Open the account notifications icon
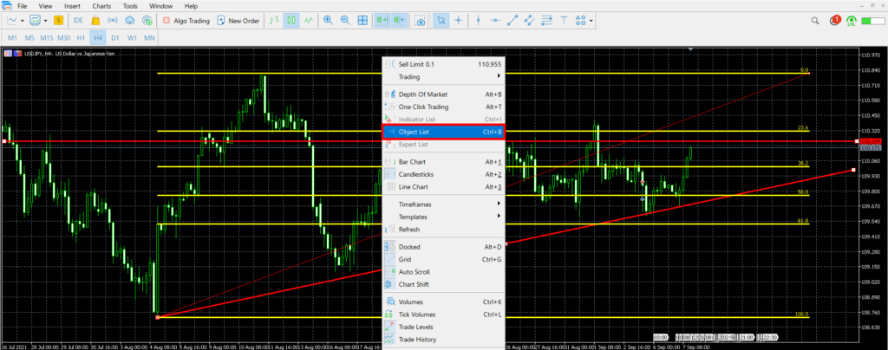Screen dimensions: 888x350 pos(835,20)
